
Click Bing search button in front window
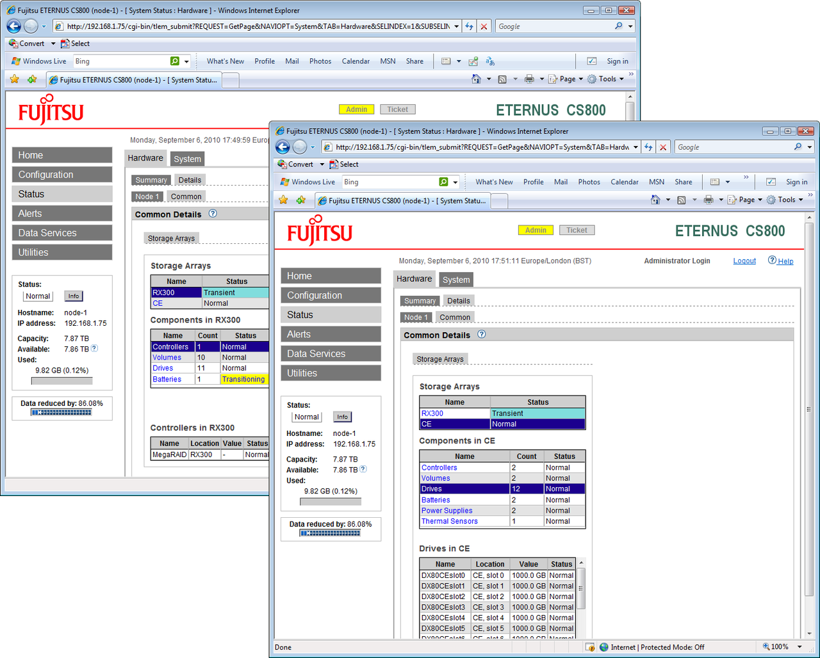[443, 182]
